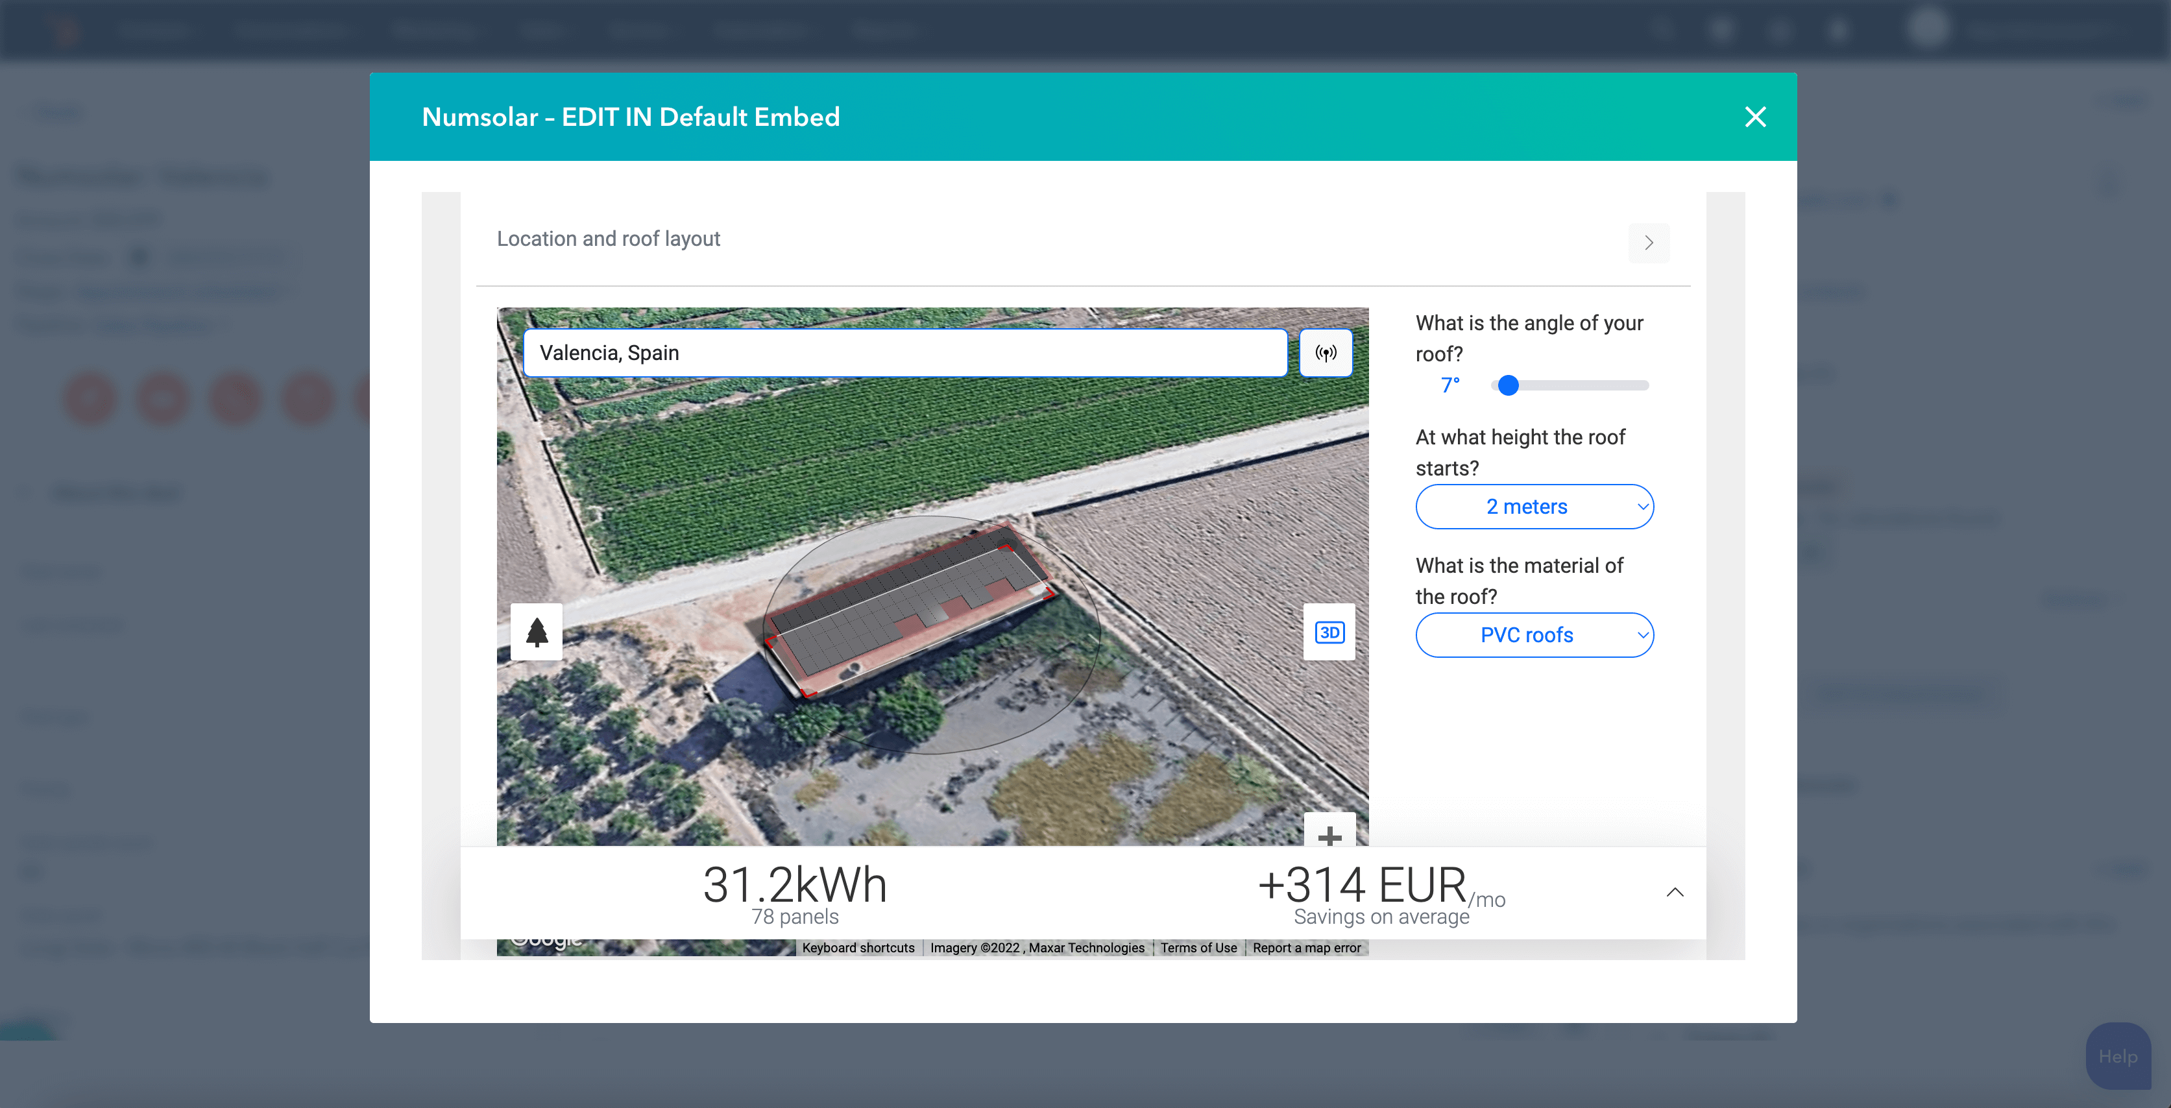Close the Numsolar embed dialog
This screenshot has width=2171, height=1108.
point(1756,116)
